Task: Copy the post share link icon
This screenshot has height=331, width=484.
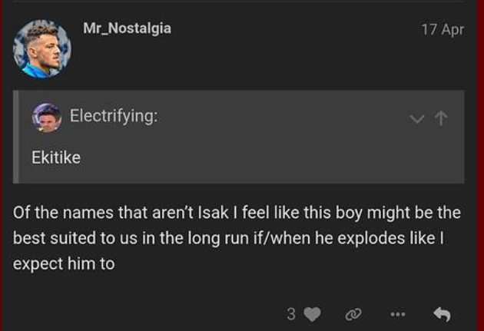Action: click(x=353, y=314)
